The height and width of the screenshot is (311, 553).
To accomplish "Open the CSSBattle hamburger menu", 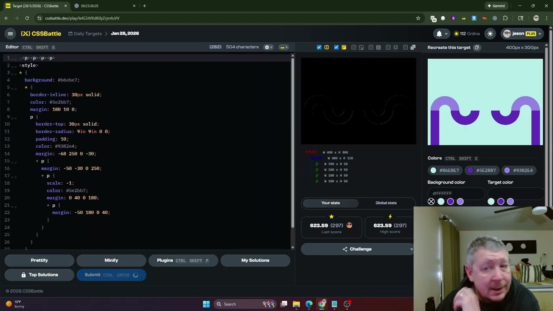I will coord(10,33).
